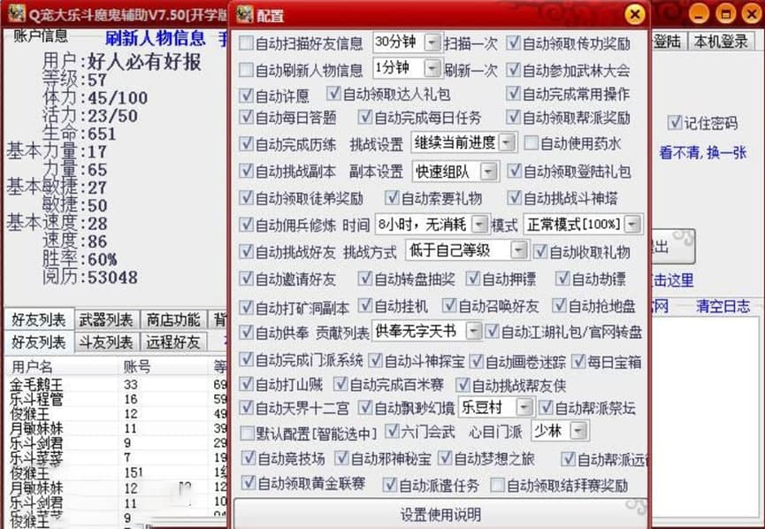Image resolution: width=765 pixels, height=529 pixels.
Task: Select 本机登录 tab in main window
Action: (x=721, y=42)
